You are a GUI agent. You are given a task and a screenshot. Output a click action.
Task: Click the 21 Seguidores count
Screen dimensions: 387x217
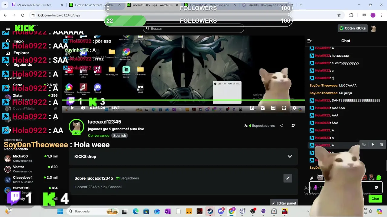click(x=127, y=178)
